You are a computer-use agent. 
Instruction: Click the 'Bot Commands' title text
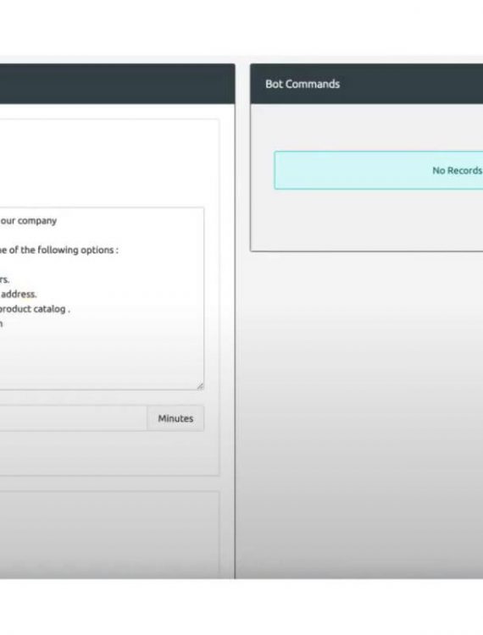point(303,84)
